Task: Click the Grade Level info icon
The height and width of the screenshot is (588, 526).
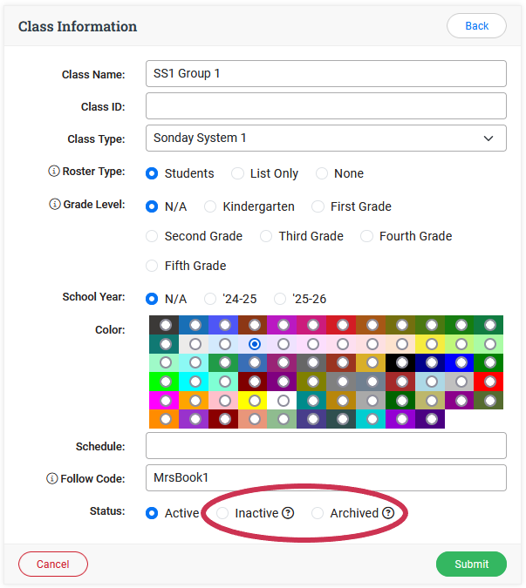Action: (x=54, y=205)
